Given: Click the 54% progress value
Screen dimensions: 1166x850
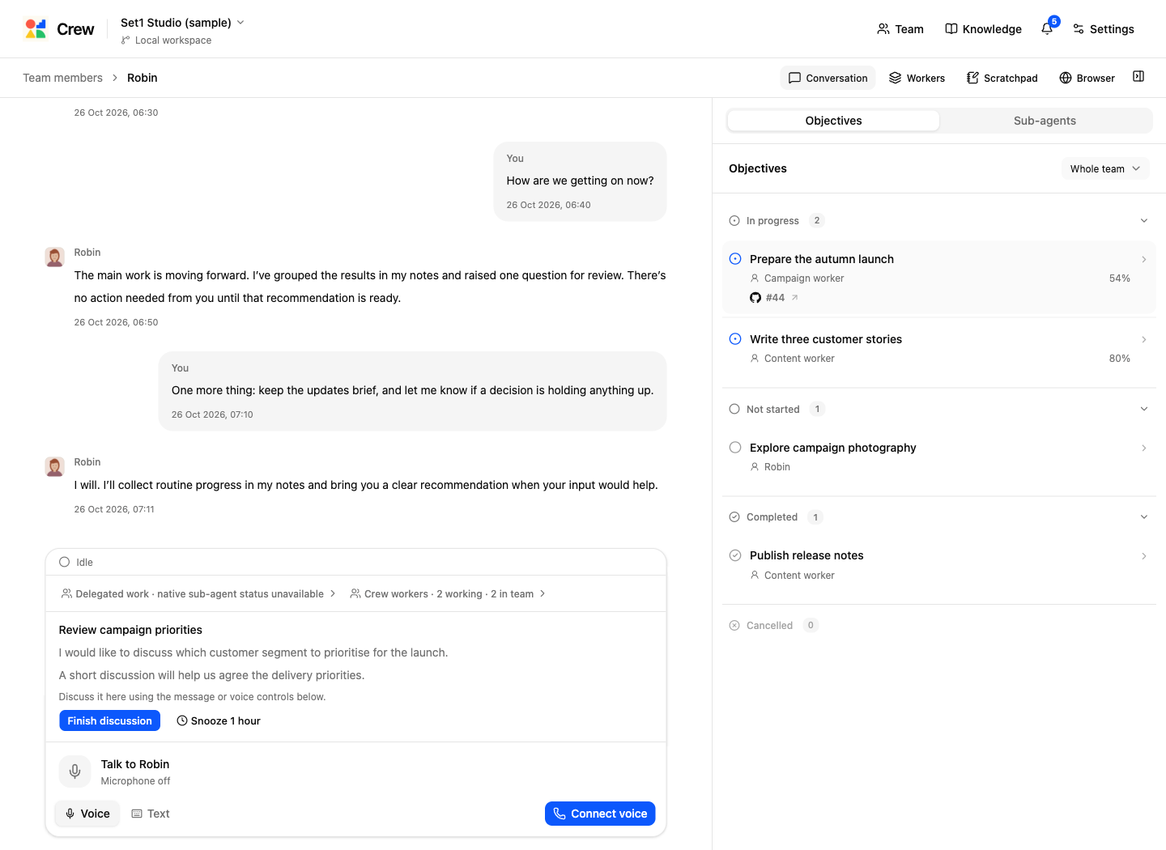Looking at the screenshot, I should coord(1120,278).
